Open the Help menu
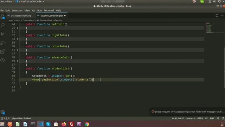The width and height of the screenshot is (225, 127). (58, 11)
